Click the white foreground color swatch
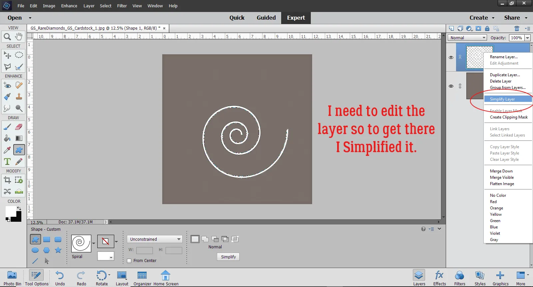 [10, 211]
